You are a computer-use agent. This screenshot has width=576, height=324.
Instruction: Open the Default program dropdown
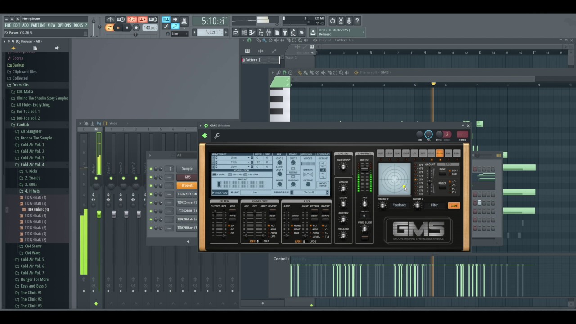(x=310, y=193)
